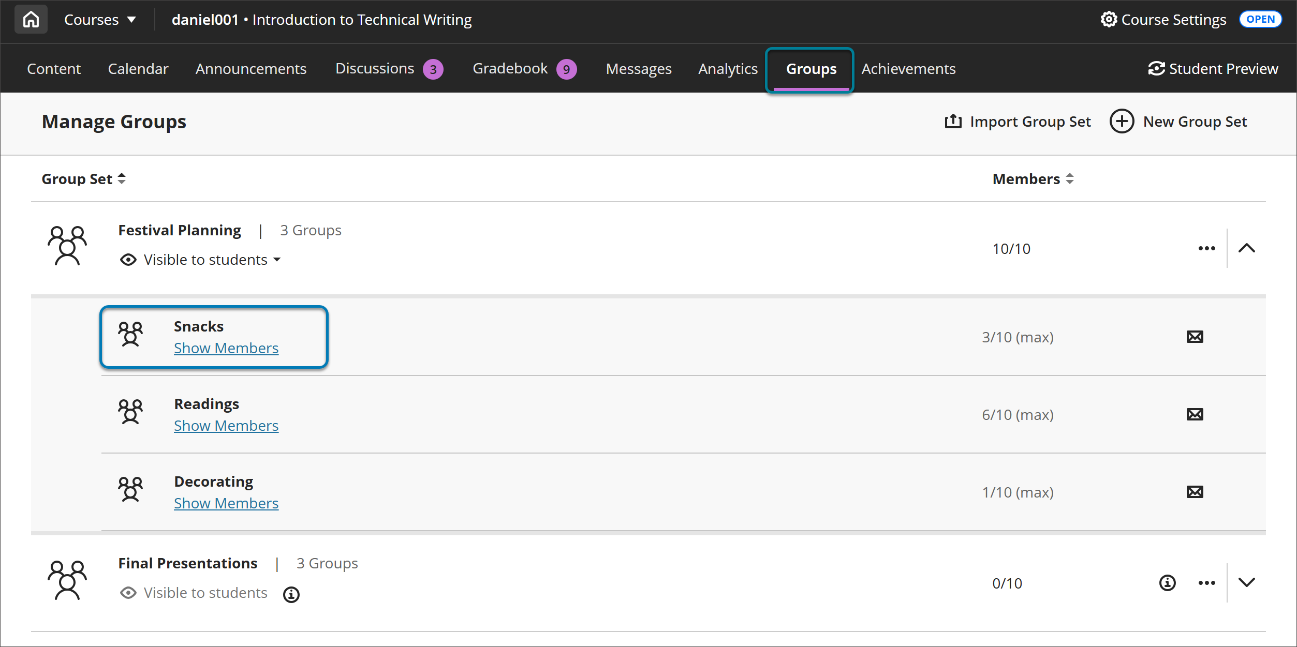
Task: Show Members of the Decorating group
Action: tap(226, 502)
